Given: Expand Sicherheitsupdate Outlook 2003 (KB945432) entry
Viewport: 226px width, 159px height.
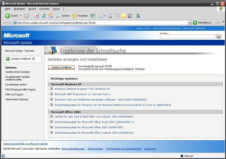Looking at the screenshot, I should [x=51, y=132].
